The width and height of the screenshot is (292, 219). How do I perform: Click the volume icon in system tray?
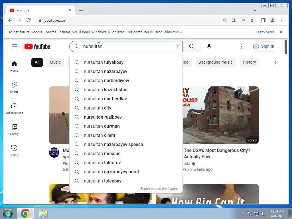point(263,214)
